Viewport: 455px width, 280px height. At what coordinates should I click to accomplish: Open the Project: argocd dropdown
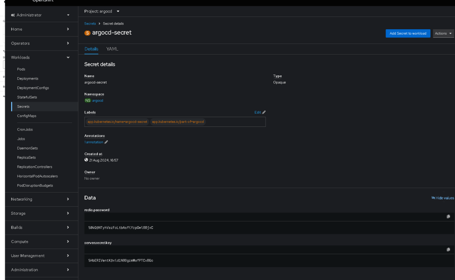click(x=102, y=11)
